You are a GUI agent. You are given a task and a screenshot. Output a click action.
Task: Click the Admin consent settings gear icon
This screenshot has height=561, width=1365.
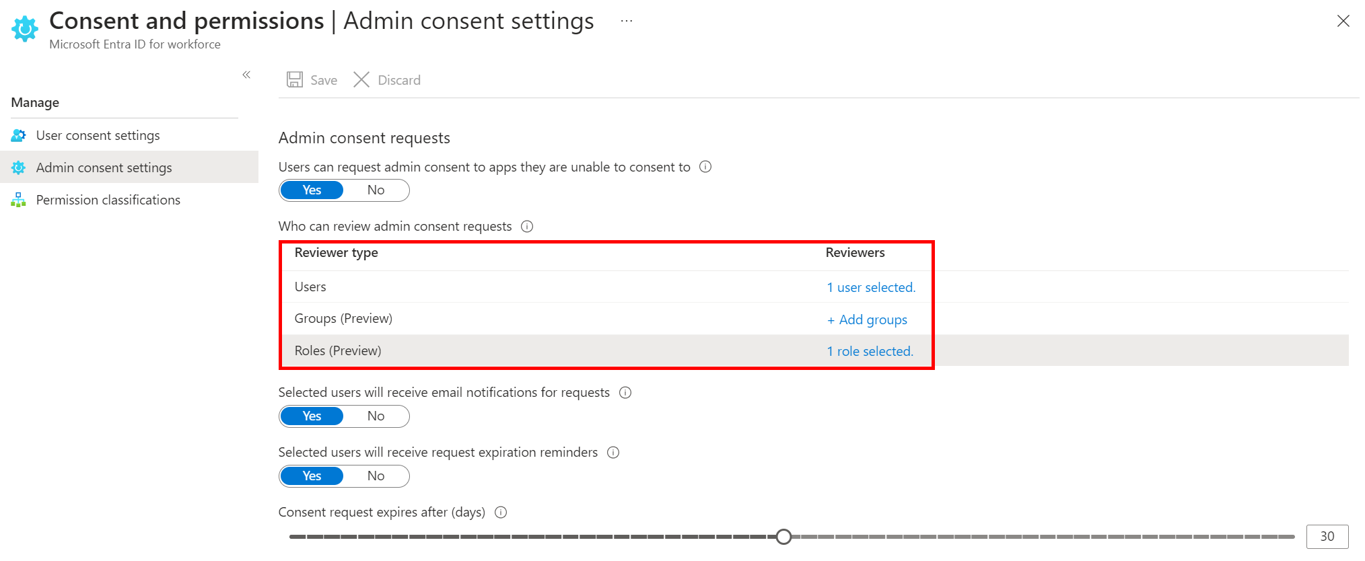18,167
